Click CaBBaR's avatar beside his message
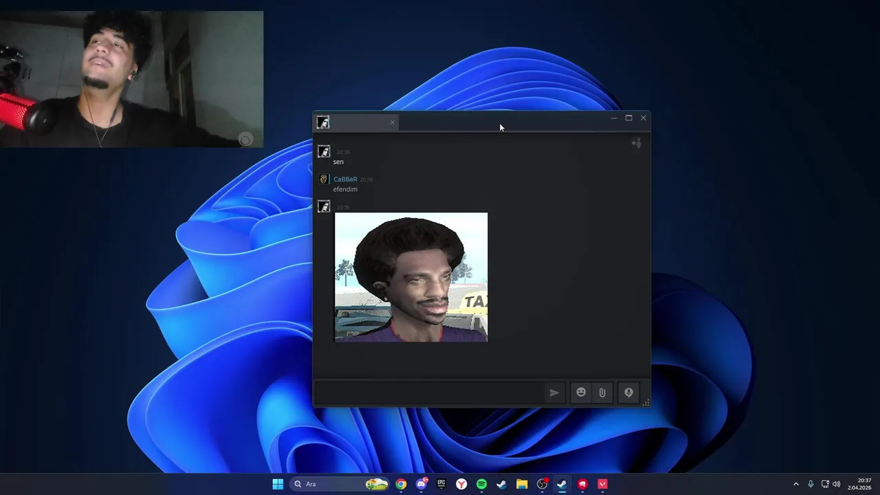Viewport: 880px width, 495px height. tap(323, 179)
